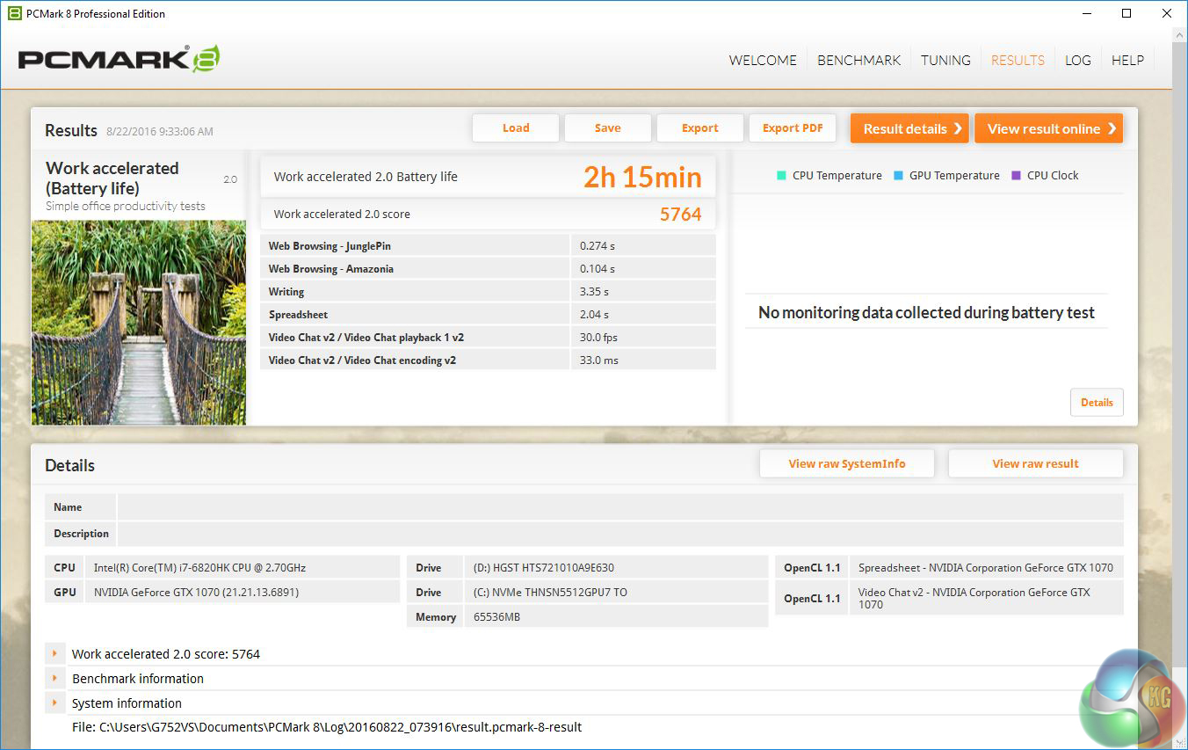The width and height of the screenshot is (1188, 750).
Task: Expand the Work accelerated 2.0 score section
Action: tap(54, 654)
